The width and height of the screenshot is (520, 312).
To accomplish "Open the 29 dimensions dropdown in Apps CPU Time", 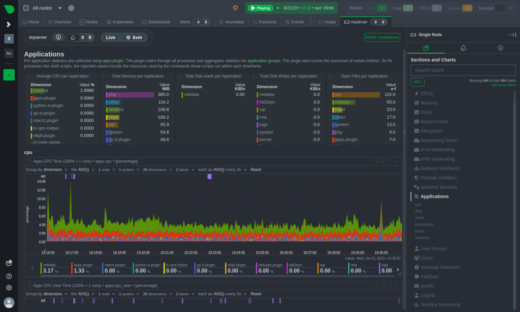I will pyautogui.click(x=157, y=169).
